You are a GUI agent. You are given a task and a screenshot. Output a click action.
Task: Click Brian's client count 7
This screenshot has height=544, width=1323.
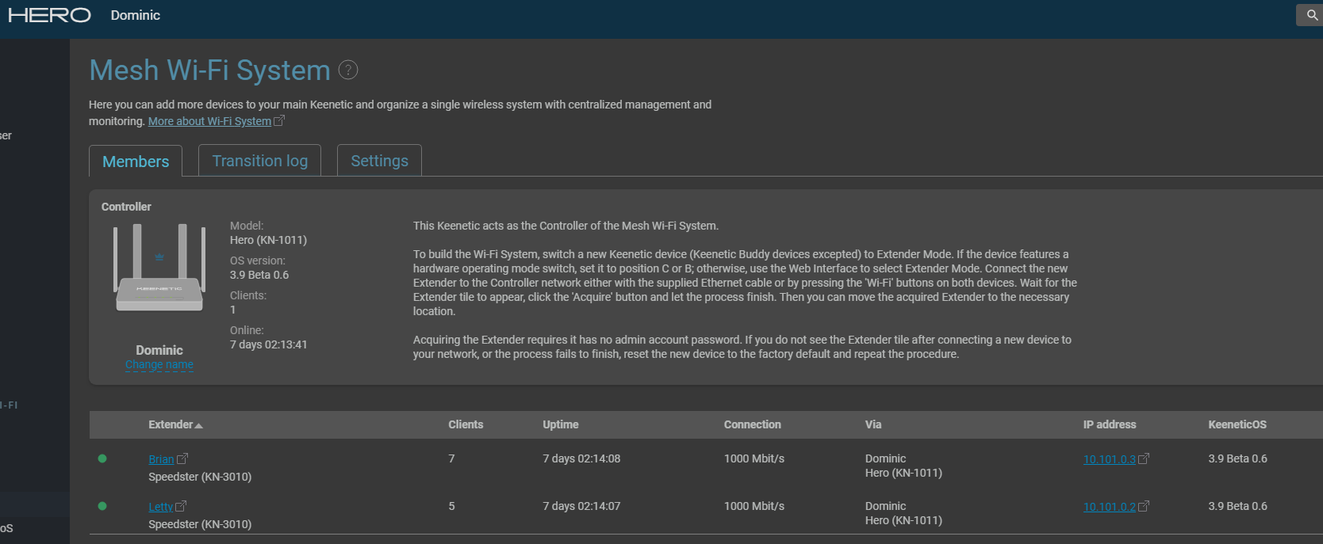[x=451, y=458]
